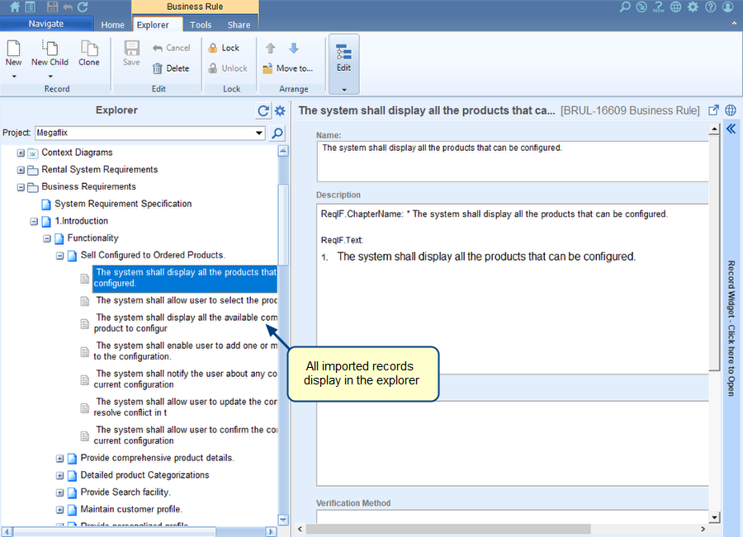743x537 pixels.
Task: Click the search icon next to Project
Action: [x=277, y=133]
